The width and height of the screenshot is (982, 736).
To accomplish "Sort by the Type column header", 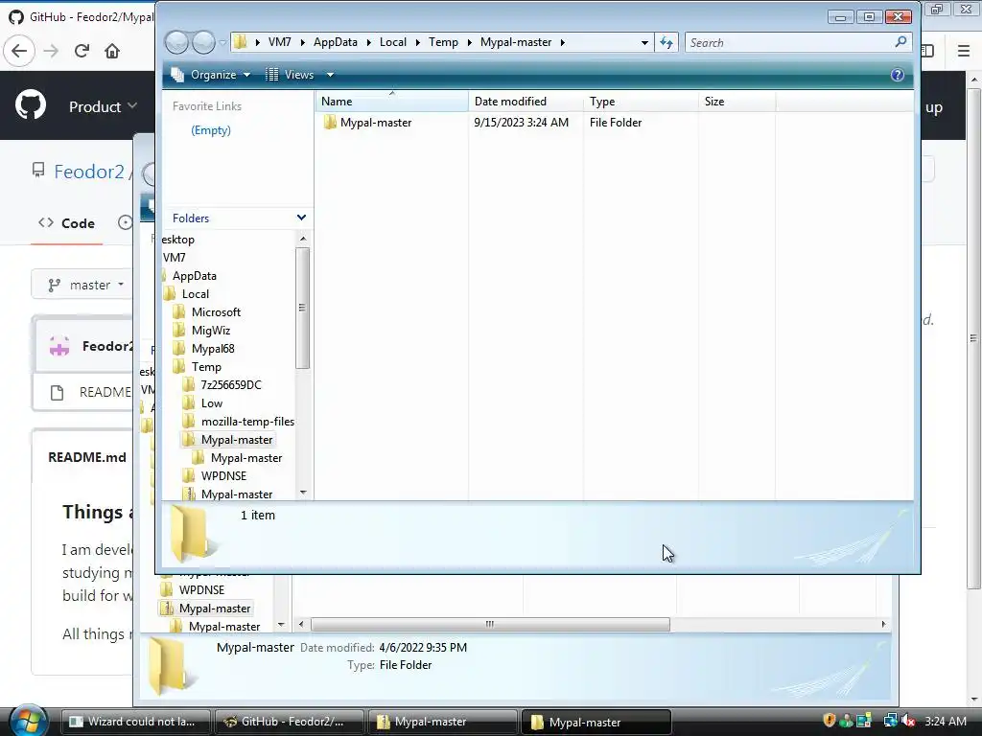I will click(640, 102).
